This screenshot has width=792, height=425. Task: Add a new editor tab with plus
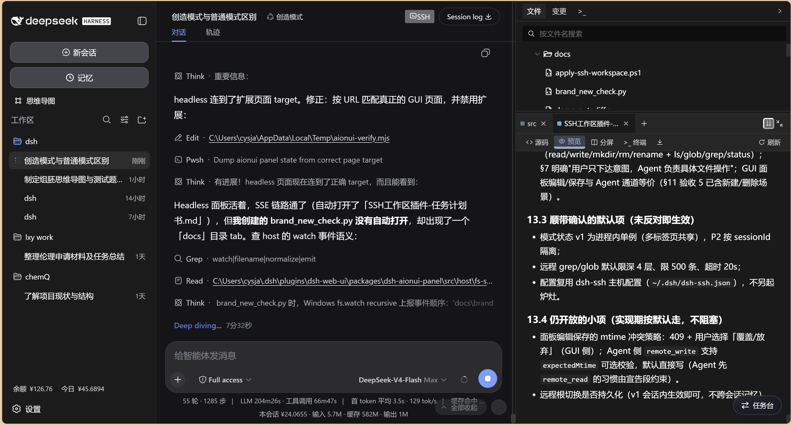pos(644,124)
